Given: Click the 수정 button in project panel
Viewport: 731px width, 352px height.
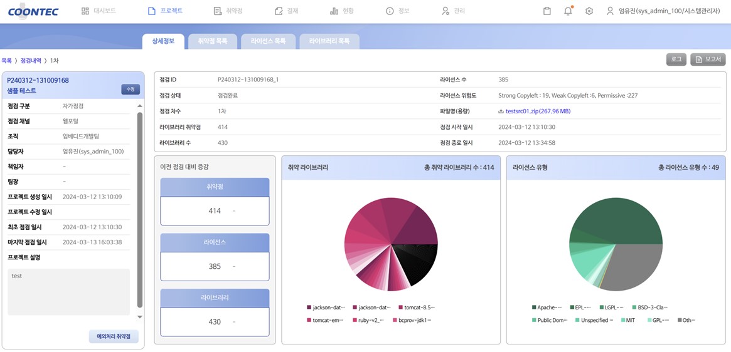Looking at the screenshot, I should tap(131, 90).
